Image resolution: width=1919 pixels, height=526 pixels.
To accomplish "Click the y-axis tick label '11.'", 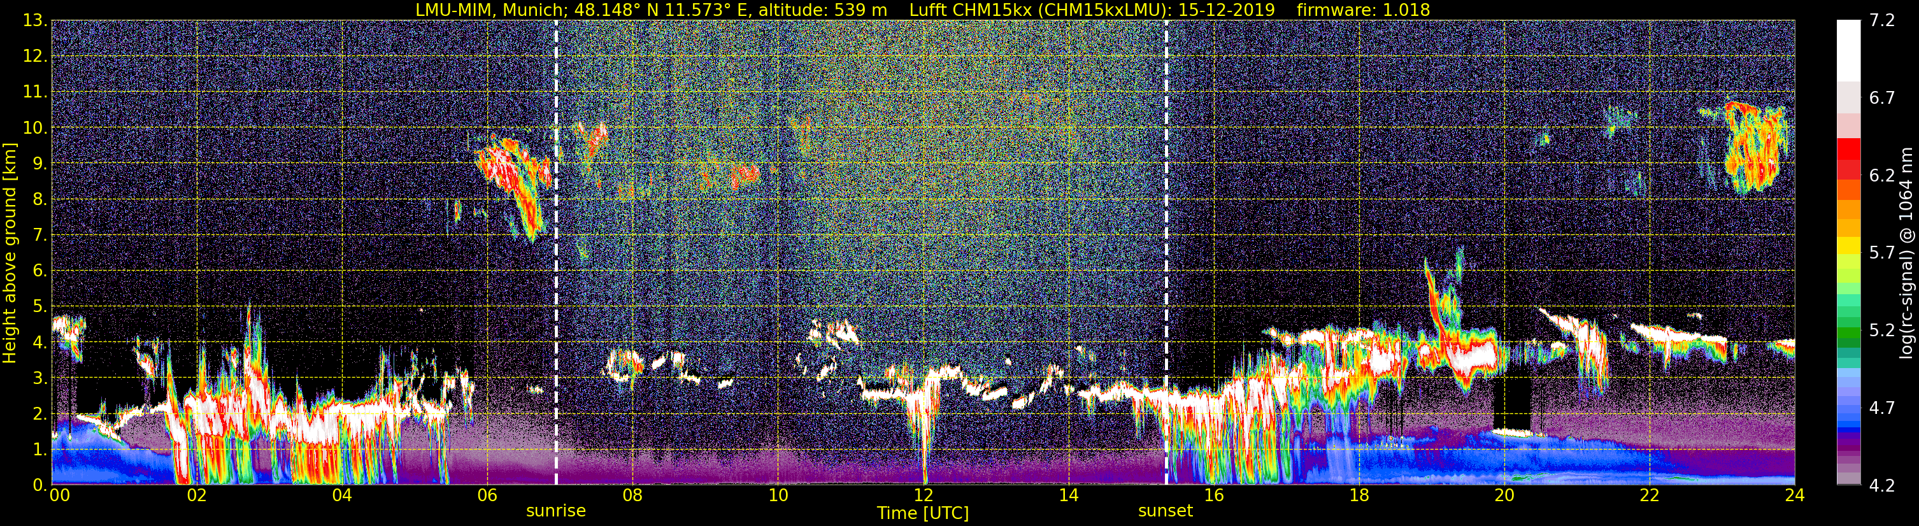I will [x=35, y=92].
